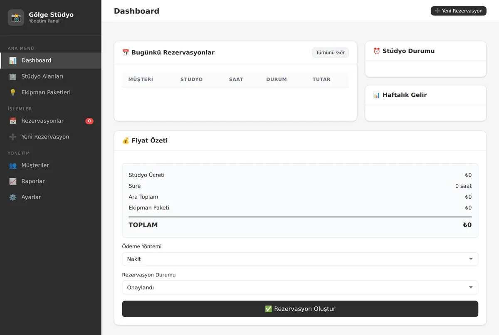
Task: Go to Raporlar in the sidebar
Action: 51,181
